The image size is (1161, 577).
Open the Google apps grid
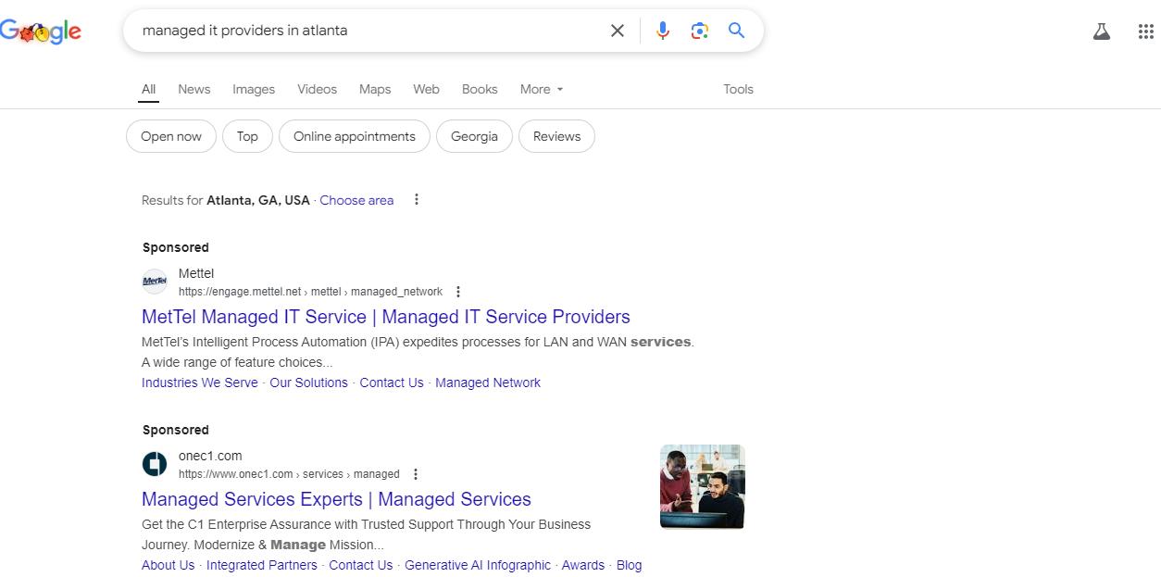1145,31
